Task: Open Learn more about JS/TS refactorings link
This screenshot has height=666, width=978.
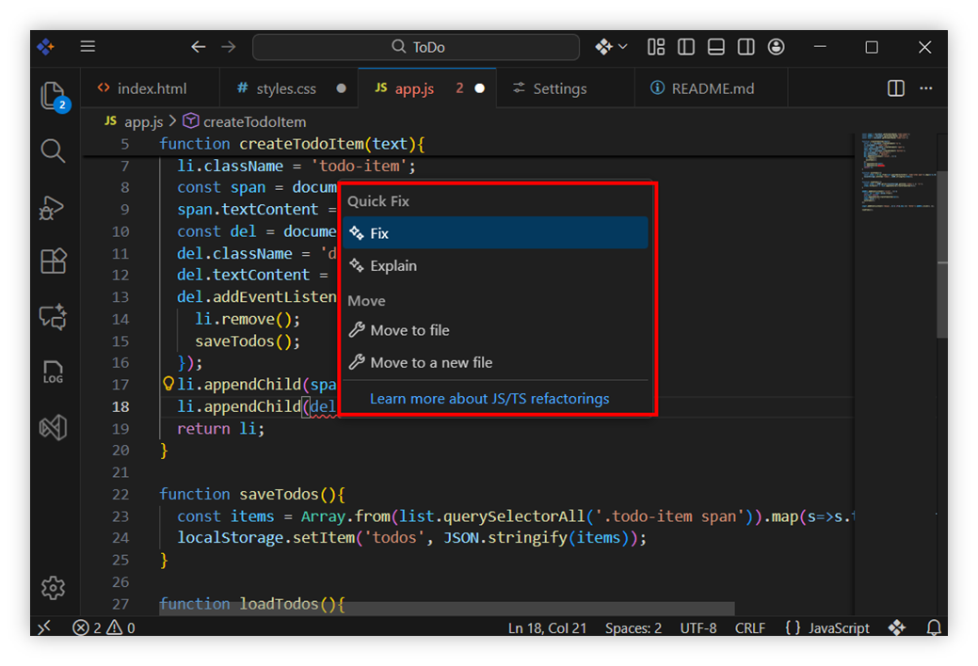Action: (489, 399)
